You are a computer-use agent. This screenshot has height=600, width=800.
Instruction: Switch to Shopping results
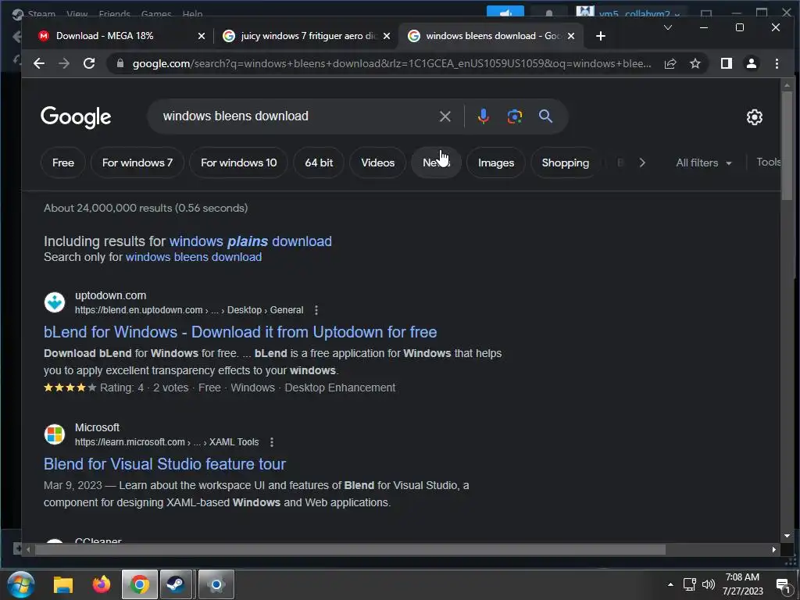pyautogui.click(x=566, y=162)
